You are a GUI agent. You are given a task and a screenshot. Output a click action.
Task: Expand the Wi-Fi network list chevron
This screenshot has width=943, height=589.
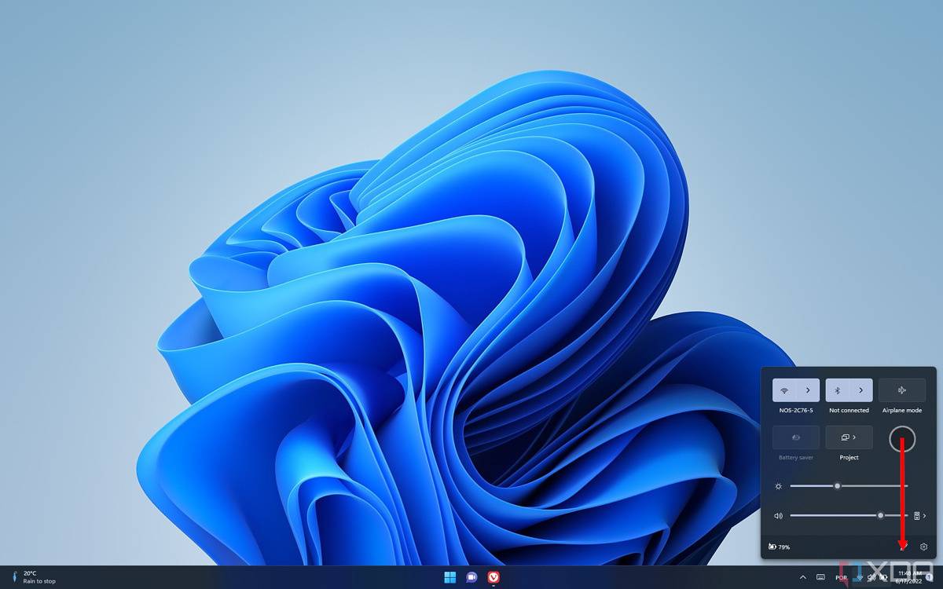pos(808,390)
